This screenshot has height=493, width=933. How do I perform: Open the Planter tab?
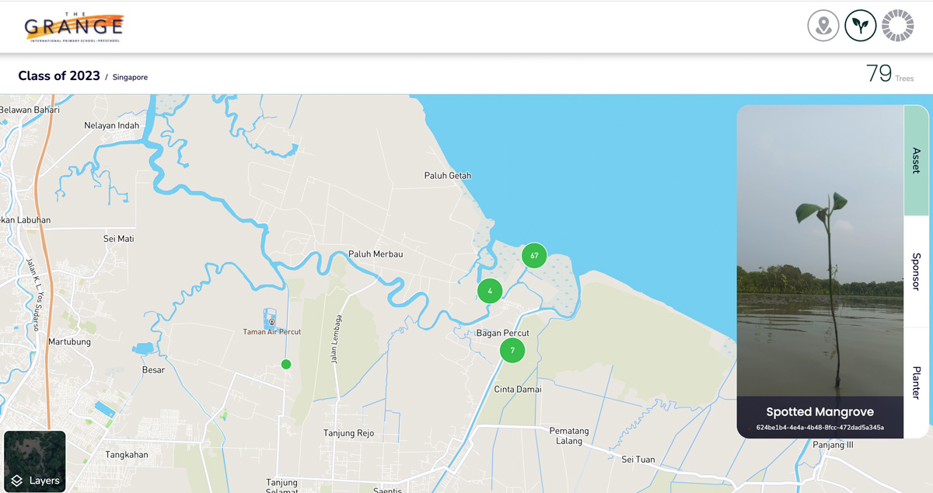[916, 383]
